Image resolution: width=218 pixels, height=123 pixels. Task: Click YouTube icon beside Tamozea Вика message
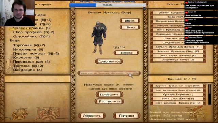tap(186, 38)
